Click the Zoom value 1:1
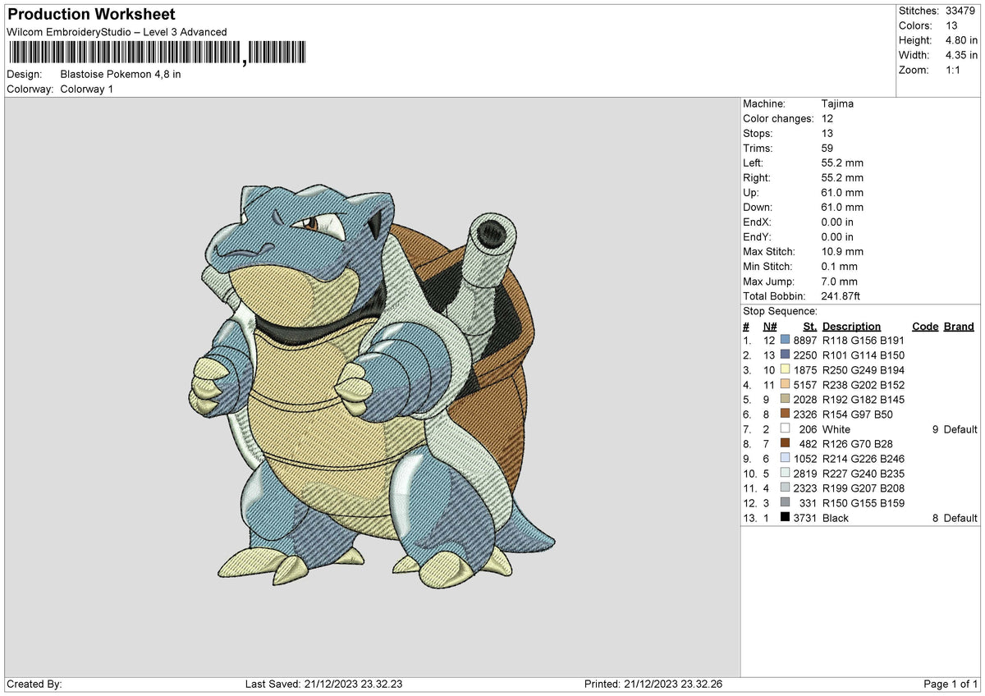The height and width of the screenshot is (696, 985). (x=951, y=70)
